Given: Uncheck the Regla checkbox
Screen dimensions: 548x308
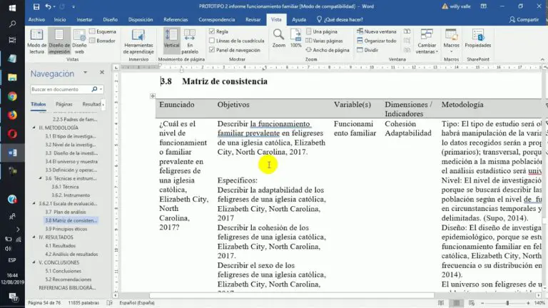Looking at the screenshot, I should pyautogui.click(x=212, y=31).
